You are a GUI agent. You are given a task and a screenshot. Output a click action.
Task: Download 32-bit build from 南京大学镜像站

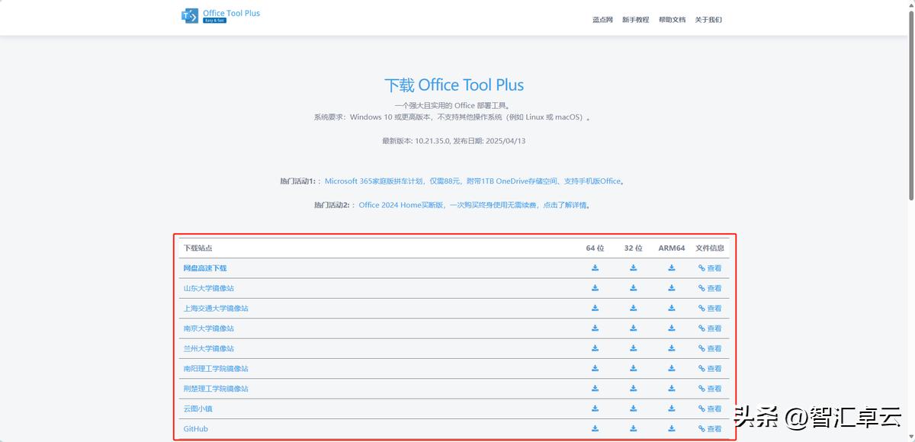[x=633, y=328]
